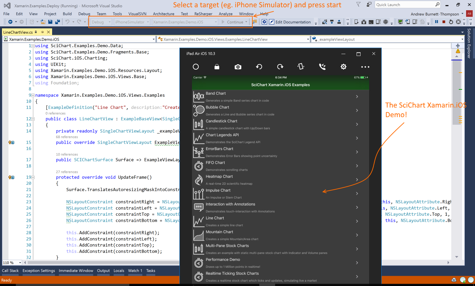The height and width of the screenshot is (286, 475).
Task: Click the Edit Documentation pencil icon
Action: tap(271, 22)
